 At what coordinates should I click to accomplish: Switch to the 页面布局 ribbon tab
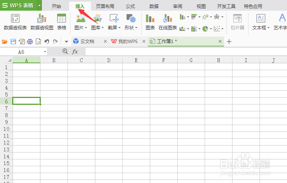105,6
